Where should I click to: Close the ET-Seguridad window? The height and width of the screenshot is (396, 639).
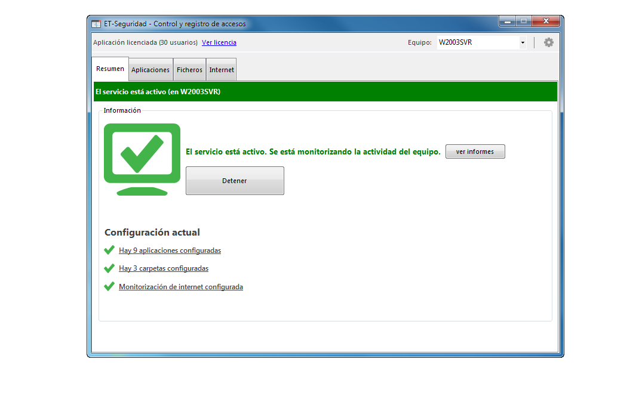[546, 21]
